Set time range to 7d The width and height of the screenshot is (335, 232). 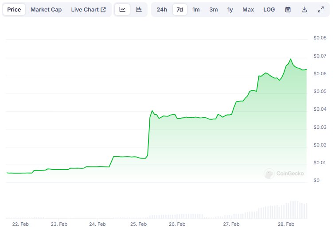[x=179, y=10]
